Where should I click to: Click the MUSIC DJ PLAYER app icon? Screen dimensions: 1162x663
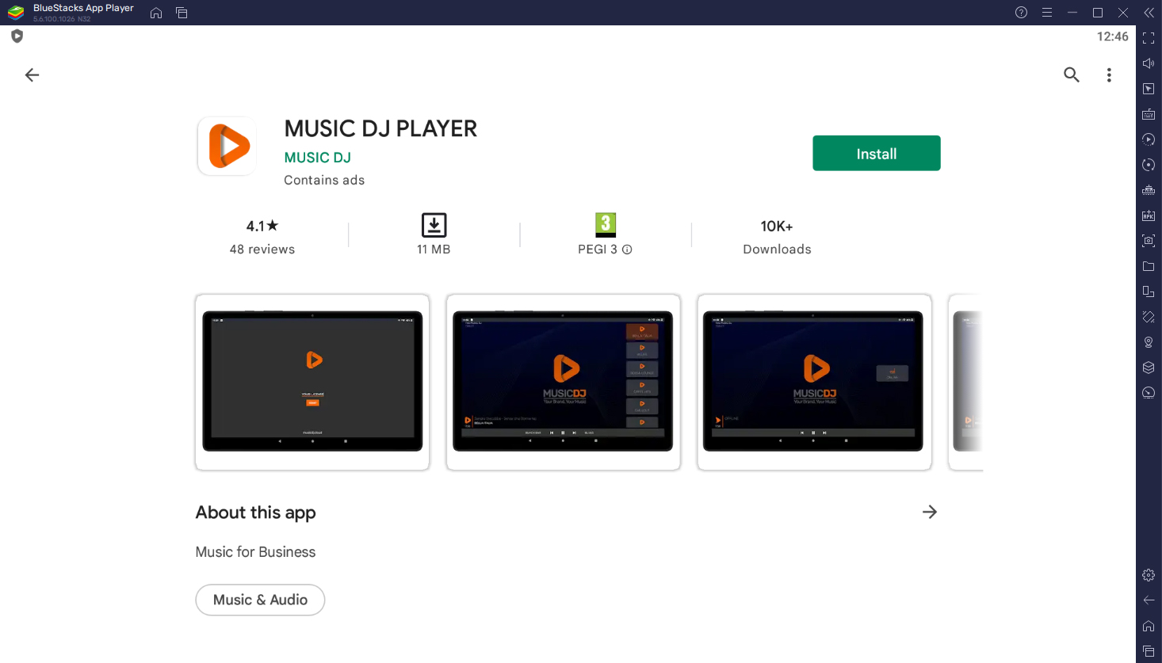click(227, 147)
